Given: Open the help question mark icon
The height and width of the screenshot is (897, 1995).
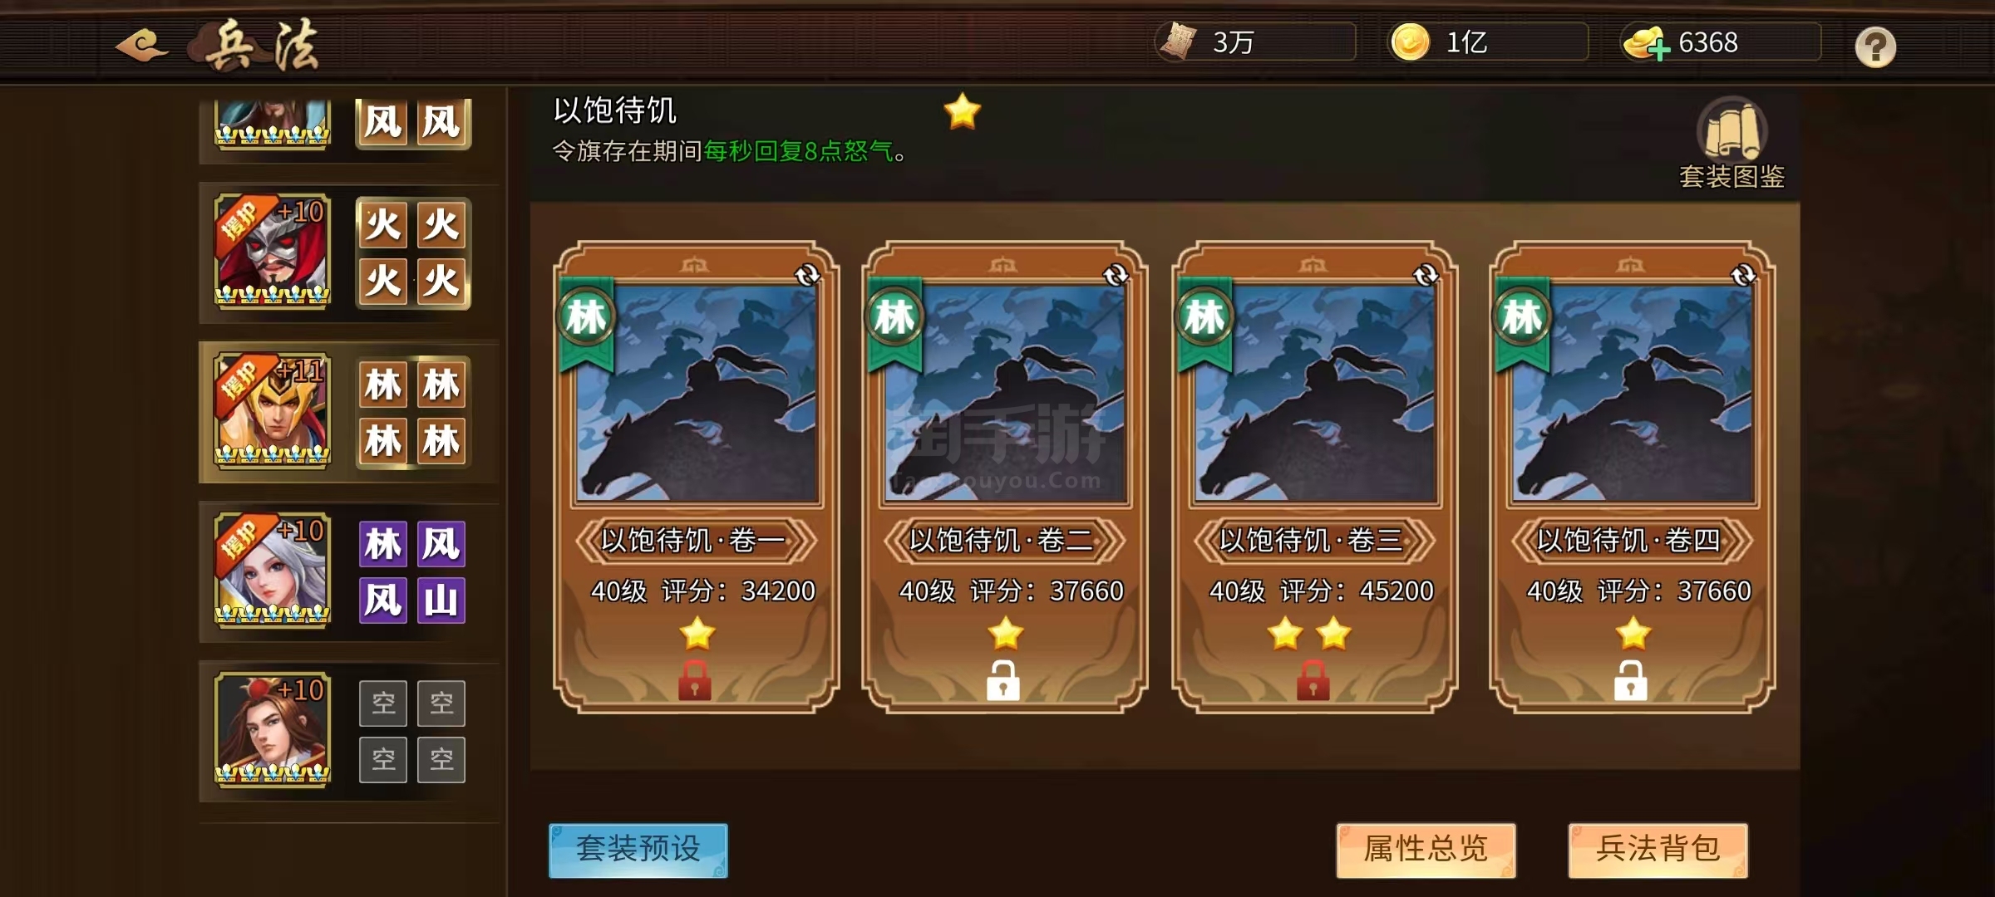Looking at the screenshot, I should [x=1875, y=47].
